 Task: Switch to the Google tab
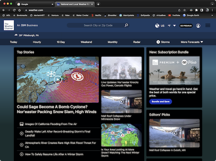click(x=35, y=4)
